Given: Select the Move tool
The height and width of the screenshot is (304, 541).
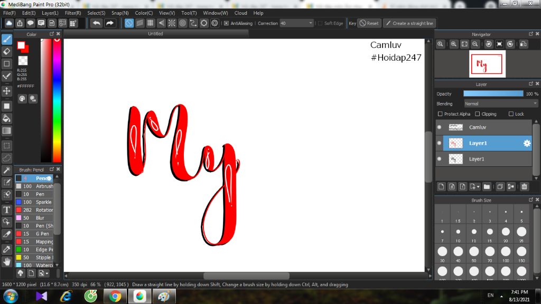Looking at the screenshot, I should [7, 91].
